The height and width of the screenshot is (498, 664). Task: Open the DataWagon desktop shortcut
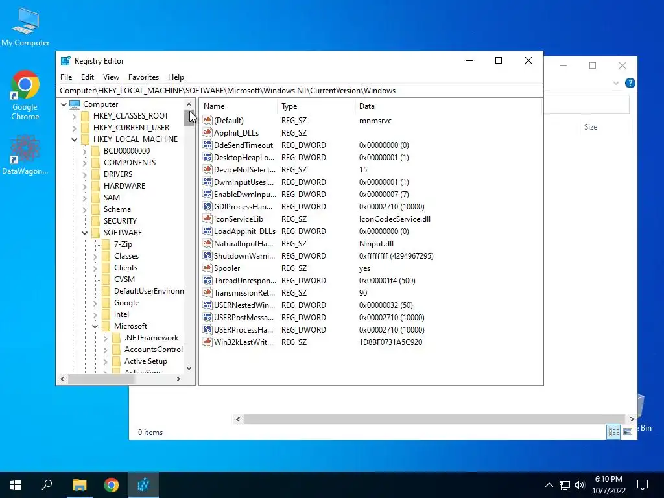coord(25,154)
